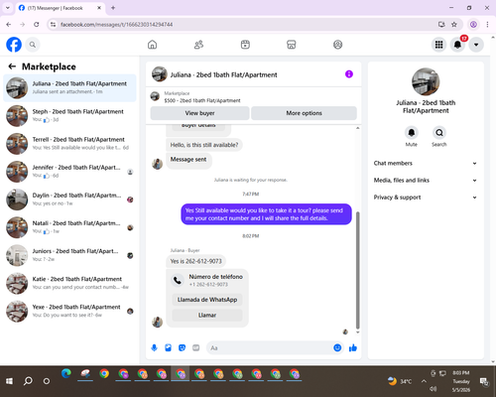Expand the Chat members section

click(x=426, y=163)
